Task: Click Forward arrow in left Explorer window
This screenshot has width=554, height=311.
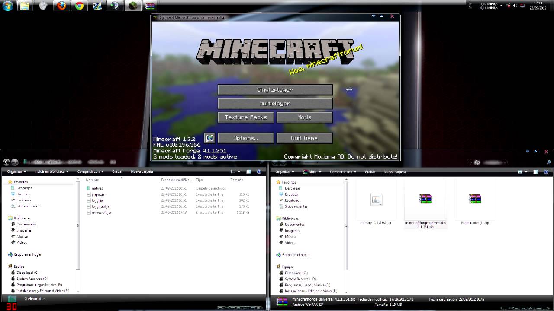Action: click(15, 162)
